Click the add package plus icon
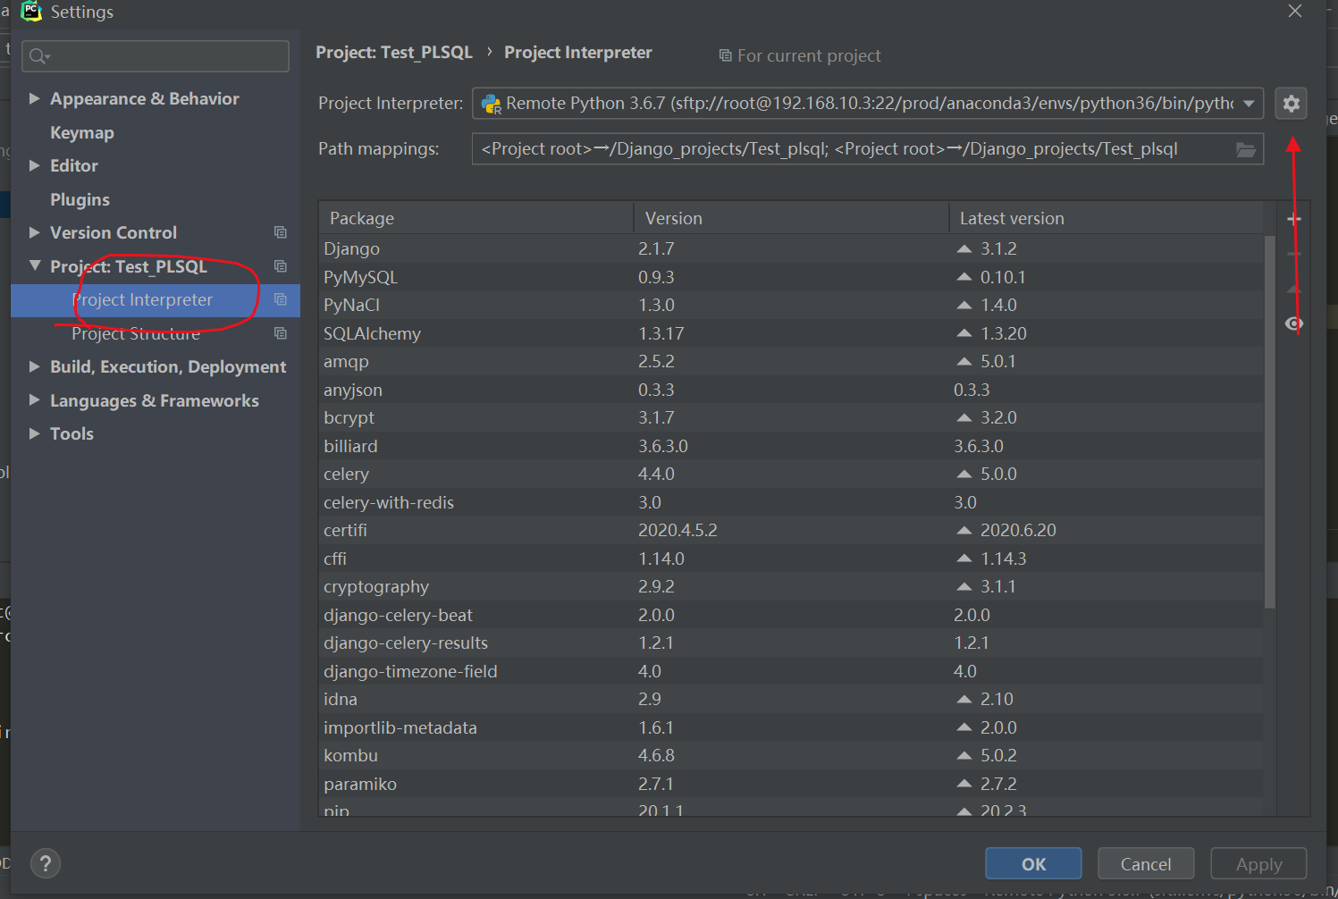Screen dimensions: 1338x899 tap(1293, 219)
